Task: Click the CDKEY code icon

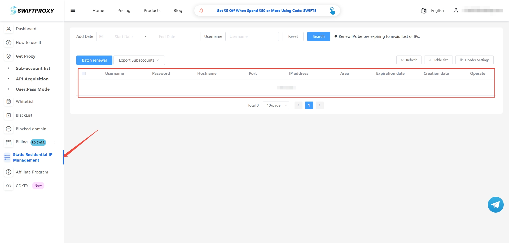Action: click(x=8, y=186)
